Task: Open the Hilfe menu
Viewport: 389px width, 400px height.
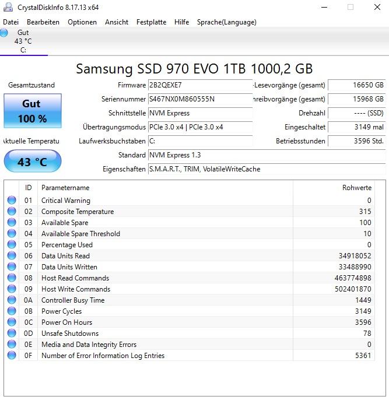Action: click(181, 22)
